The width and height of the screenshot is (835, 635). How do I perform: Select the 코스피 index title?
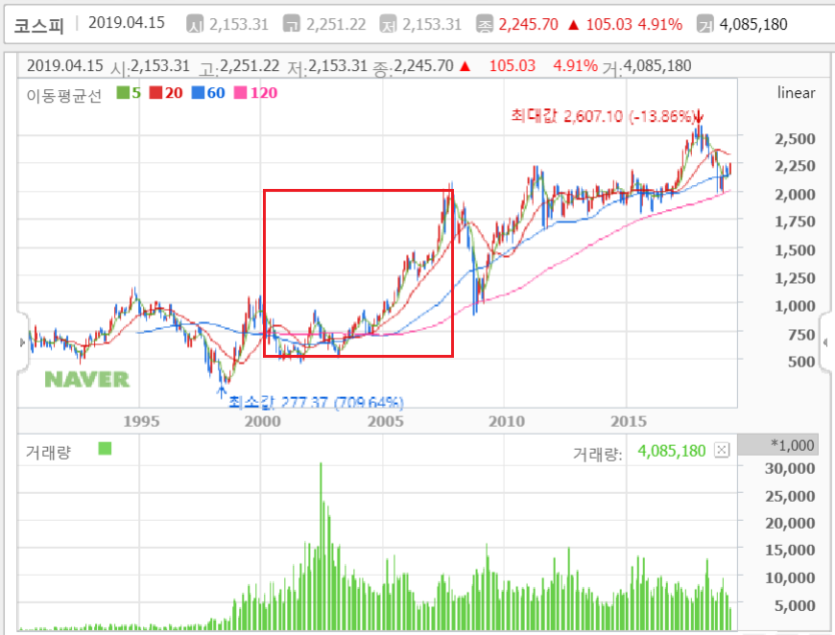click(39, 25)
